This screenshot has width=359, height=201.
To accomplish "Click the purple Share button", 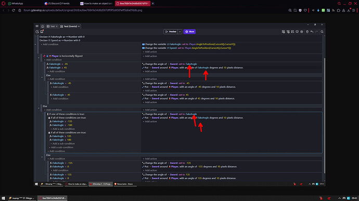I will (x=189, y=32).
